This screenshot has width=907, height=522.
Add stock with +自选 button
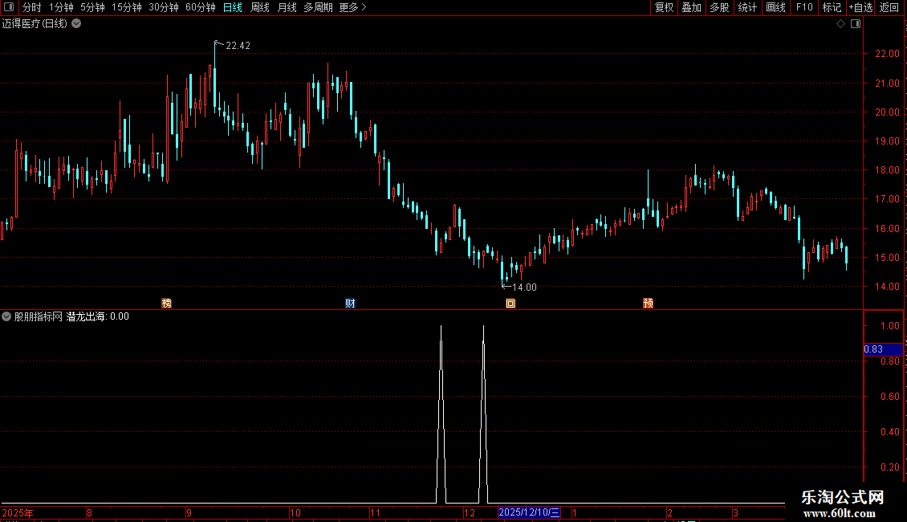[x=860, y=7]
